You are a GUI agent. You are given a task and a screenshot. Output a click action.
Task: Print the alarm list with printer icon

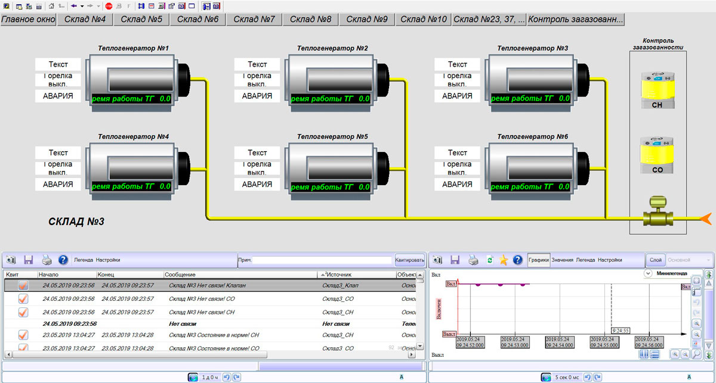click(46, 260)
